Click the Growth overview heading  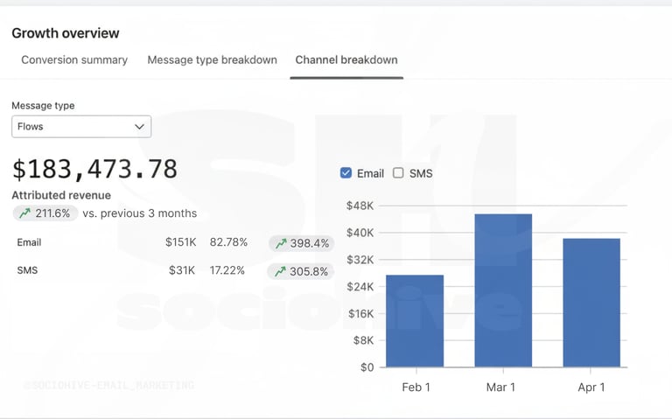point(66,33)
